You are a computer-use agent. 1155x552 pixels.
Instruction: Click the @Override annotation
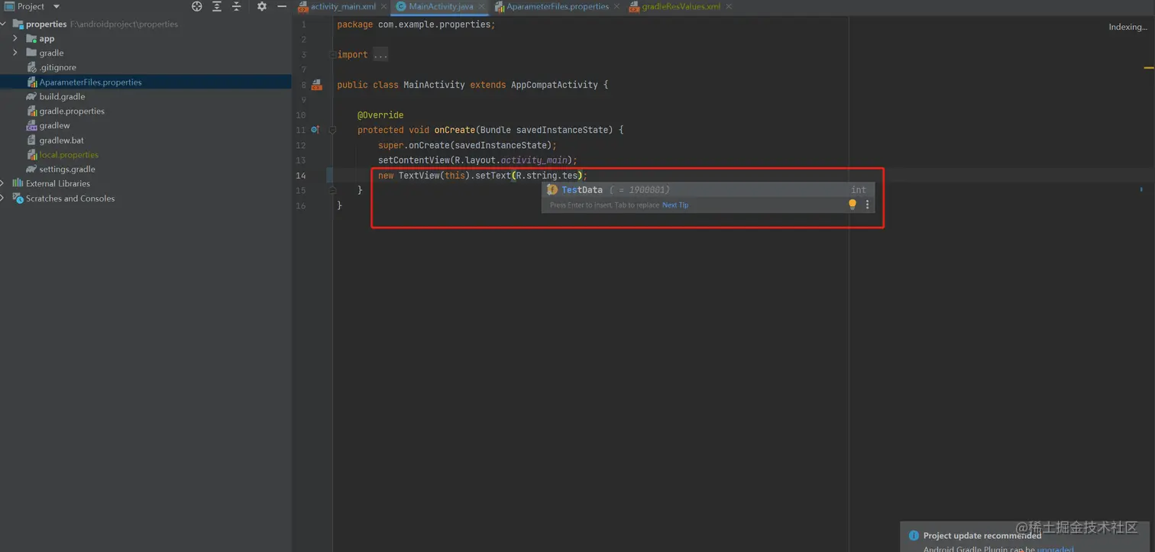coord(380,115)
